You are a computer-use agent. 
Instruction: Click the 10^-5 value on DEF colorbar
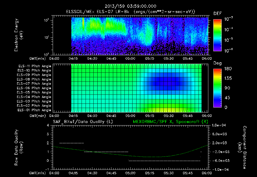coord(229,40)
